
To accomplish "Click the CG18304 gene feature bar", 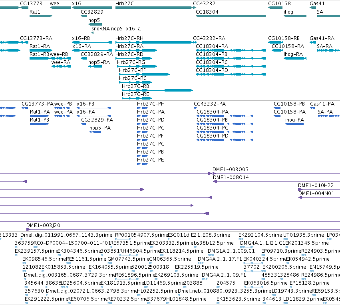I will point(231,16).
